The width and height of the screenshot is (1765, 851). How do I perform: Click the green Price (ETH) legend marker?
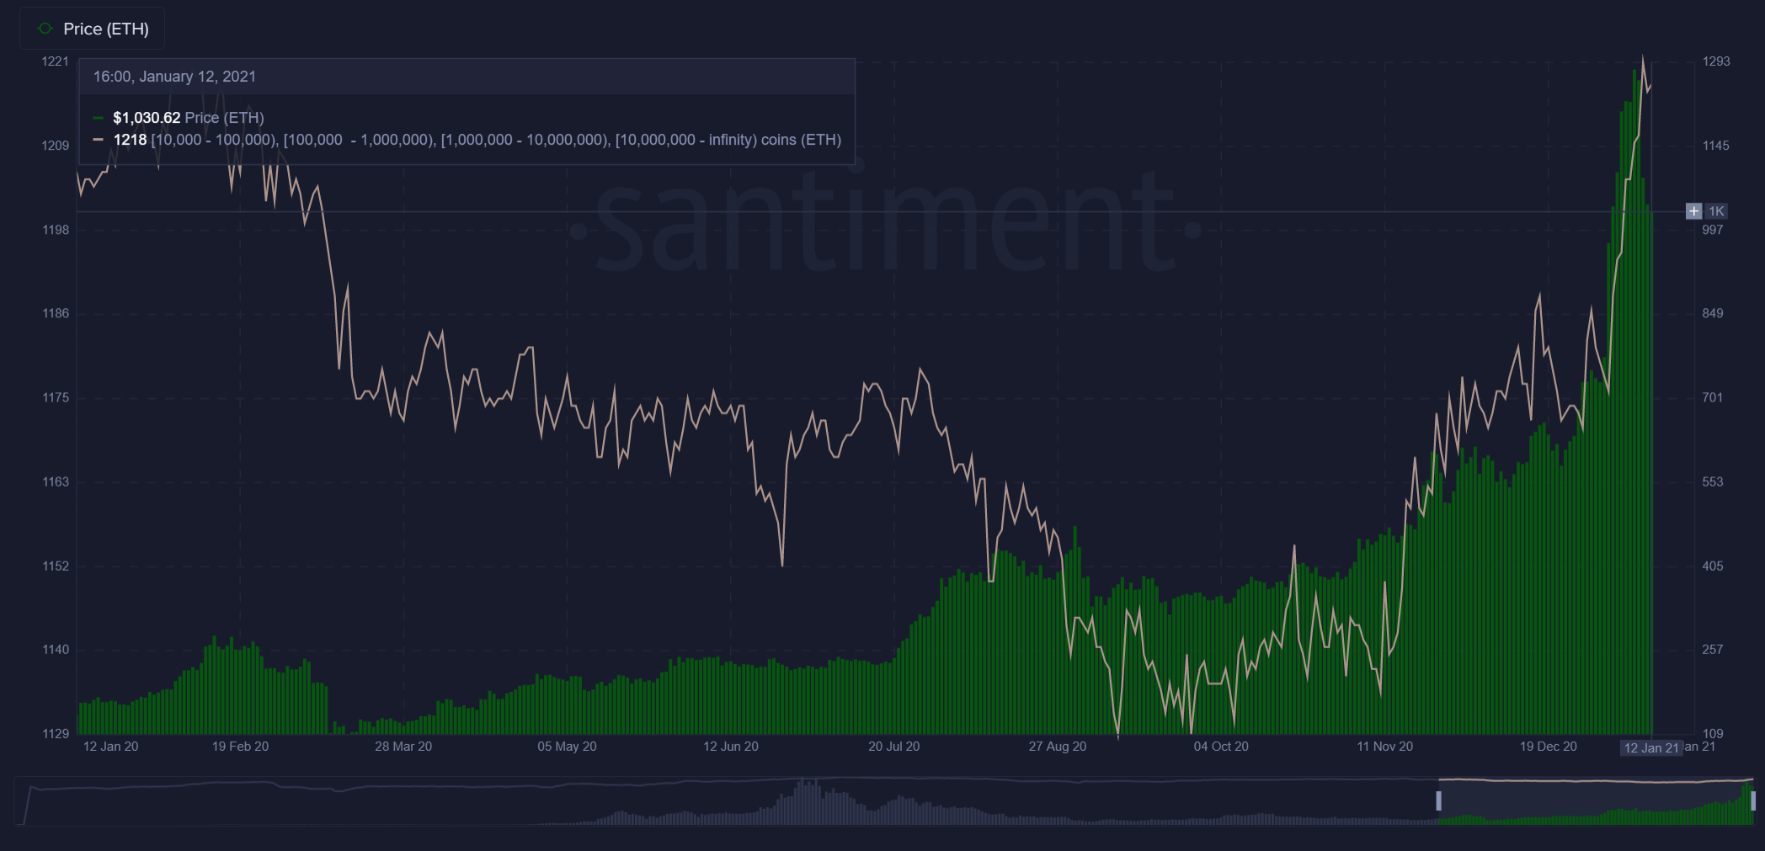[45, 29]
